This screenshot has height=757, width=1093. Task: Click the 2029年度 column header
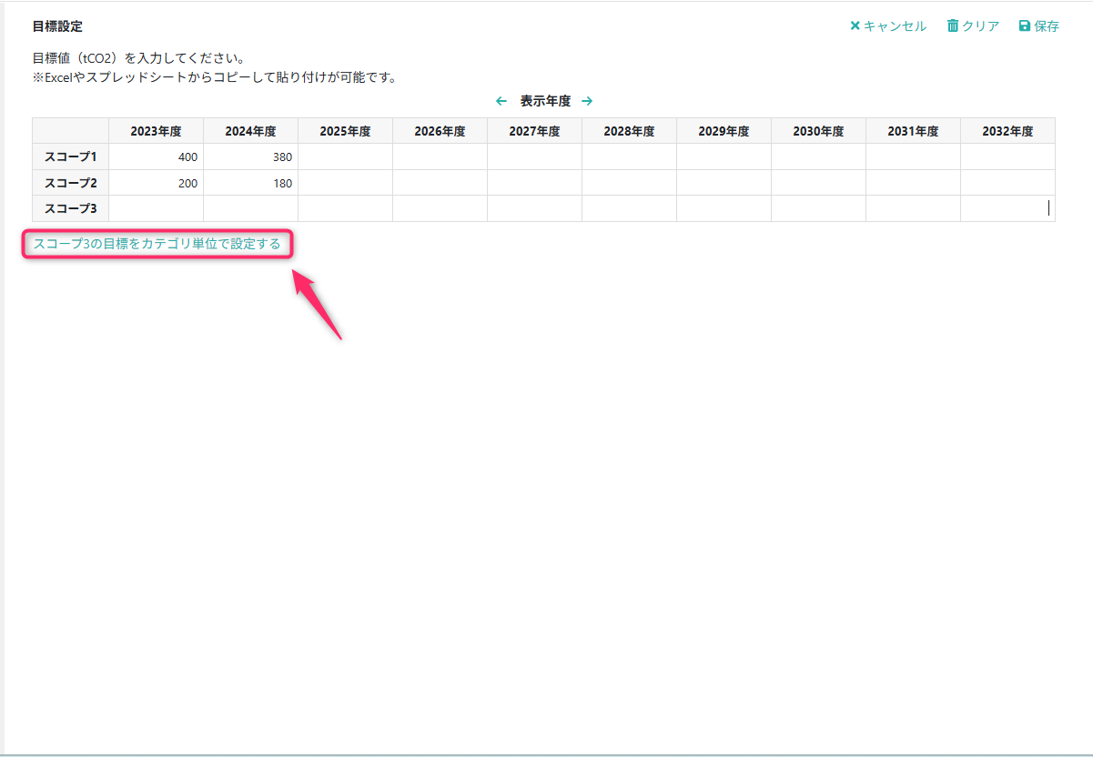click(x=724, y=131)
